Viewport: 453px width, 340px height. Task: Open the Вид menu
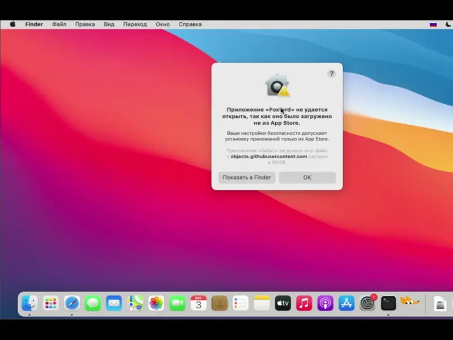[109, 24]
